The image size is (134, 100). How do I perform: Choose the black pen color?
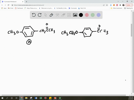(81, 15)
